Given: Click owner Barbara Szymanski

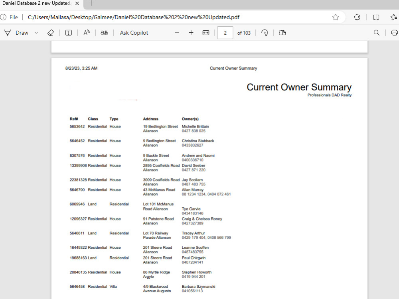Looking at the screenshot, I should click(x=198, y=286).
